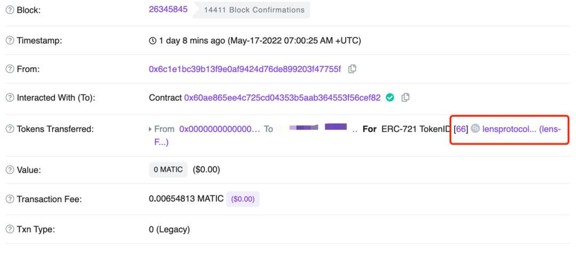576x254 pixels.
Task: Open contract address 0x60ae865e... link
Action: click(x=283, y=98)
